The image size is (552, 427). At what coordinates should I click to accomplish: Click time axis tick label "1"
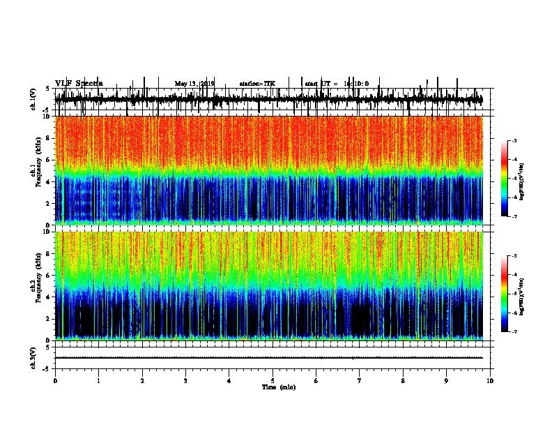tap(98, 381)
